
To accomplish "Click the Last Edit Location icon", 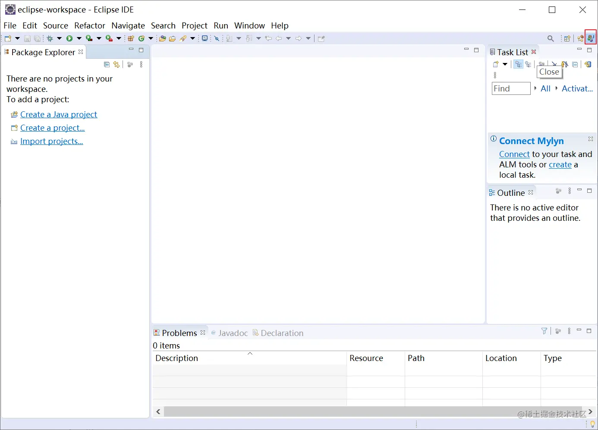I will click(268, 38).
